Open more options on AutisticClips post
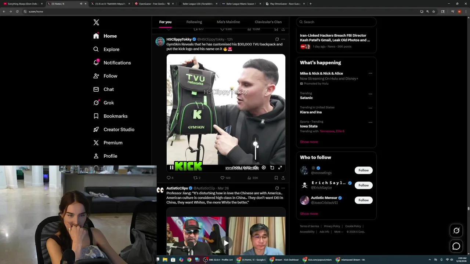This screenshot has width=470, height=264. point(283,188)
